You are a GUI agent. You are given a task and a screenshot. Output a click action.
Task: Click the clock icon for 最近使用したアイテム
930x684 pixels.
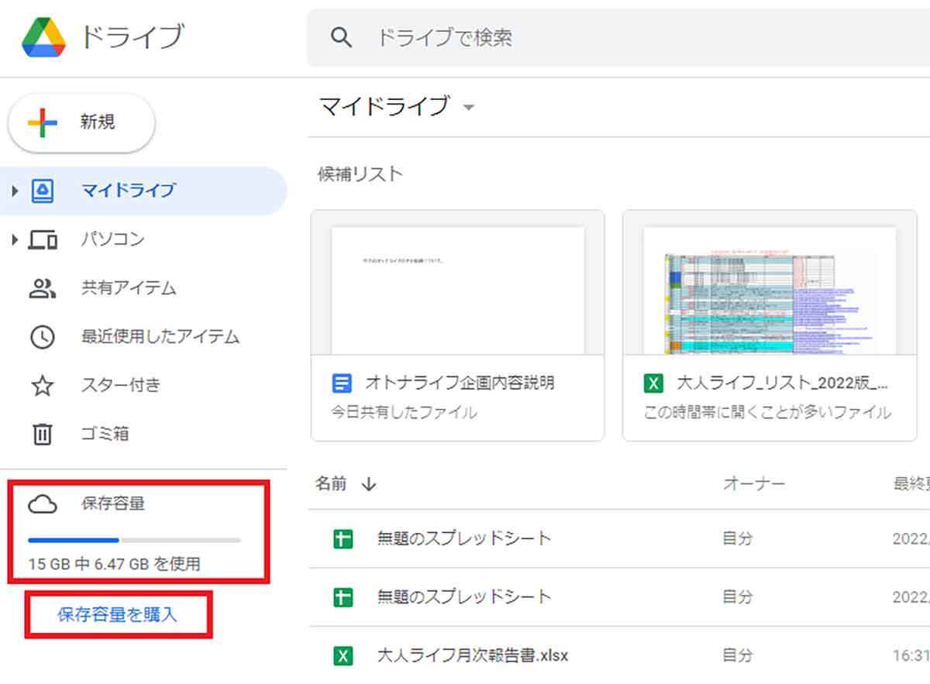tap(43, 337)
